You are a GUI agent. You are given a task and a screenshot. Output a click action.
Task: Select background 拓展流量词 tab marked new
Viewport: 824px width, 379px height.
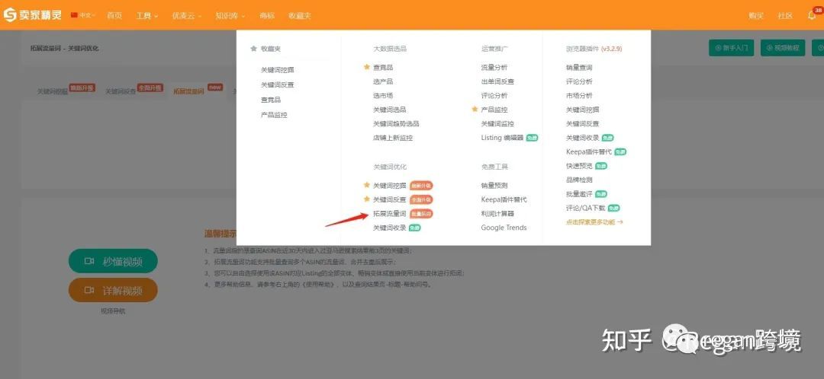pyautogui.click(x=188, y=91)
